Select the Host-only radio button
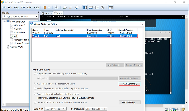This screenshot has width=189, height=111. (x=35, y=89)
